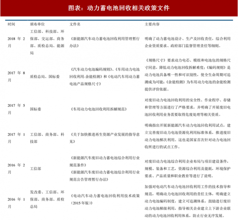Viewport: 238px width, 220px height.
Task: Select the column header 文件名
Action: coord(75,24)
